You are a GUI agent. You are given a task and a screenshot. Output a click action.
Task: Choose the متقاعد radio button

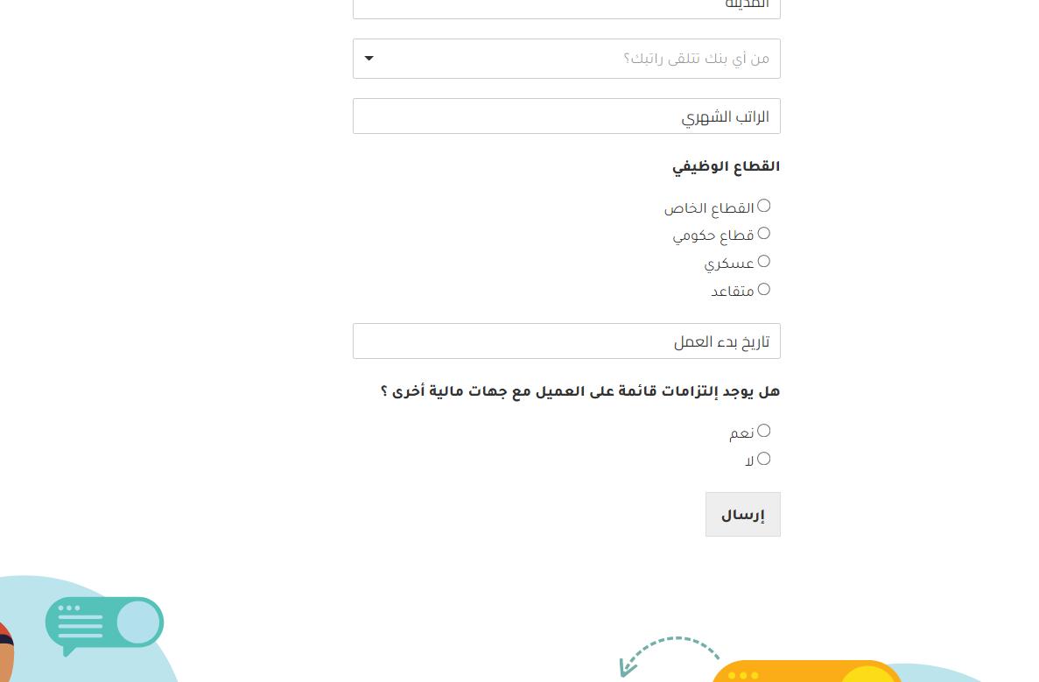[764, 290]
